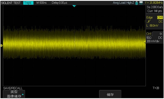Click the CH1 ground level marker on left
The height and width of the screenshot is (99, 164).
click(x=2, y=45)
